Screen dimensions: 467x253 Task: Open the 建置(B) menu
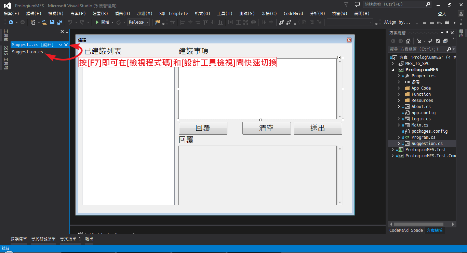coord(100,14)
